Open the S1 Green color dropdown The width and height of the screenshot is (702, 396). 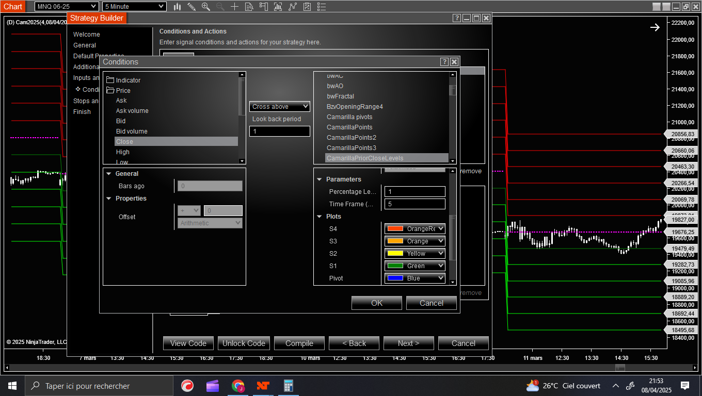pos(415,266)
